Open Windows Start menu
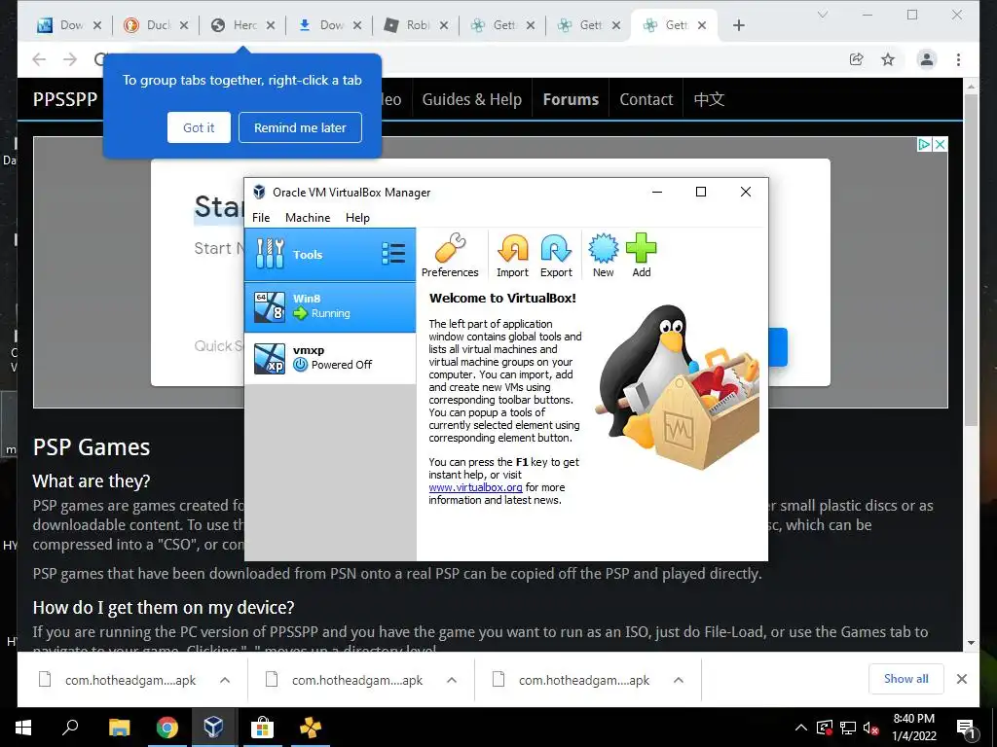The image size is (997, 747). click(x=23, y=728)
